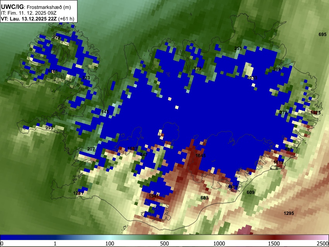This screenshot has width=329, height=247.
Task: Click the 1 label on the color scale
Action: (x=55, y=244)
